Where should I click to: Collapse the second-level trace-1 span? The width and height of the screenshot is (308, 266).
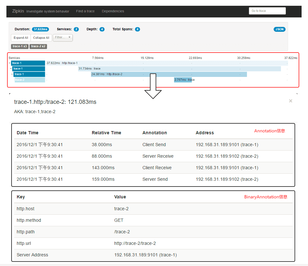[11, 69]
